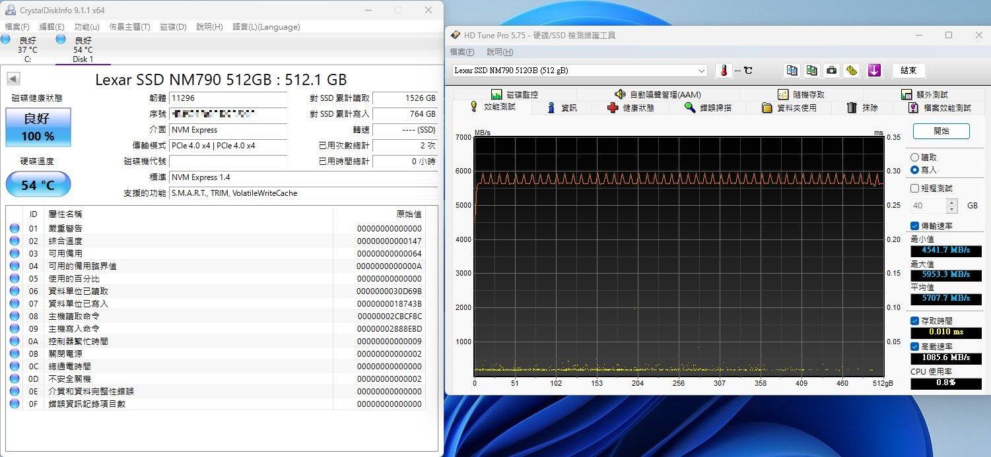Image resolution: width=991 pixels, height=457 pixels.
Task: Click status orb for attribute 03 可用備用
Action: coord(15,253)
